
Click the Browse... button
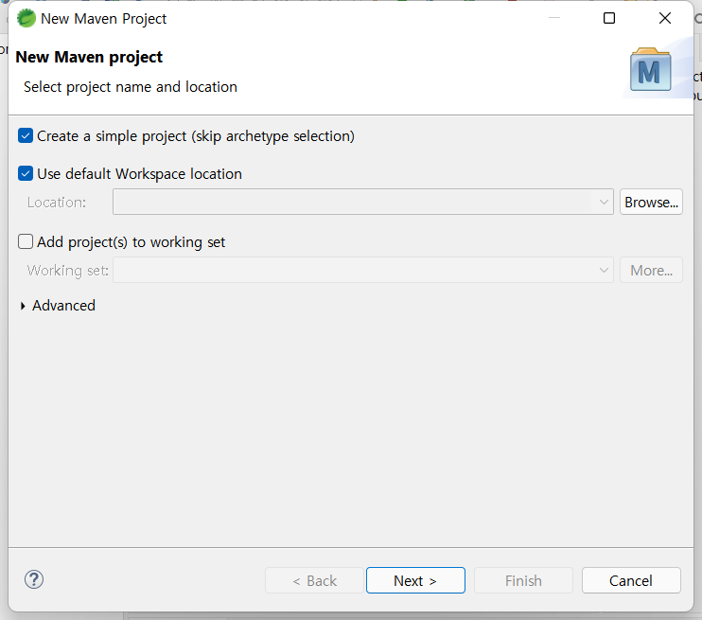[x=651, y=202]
